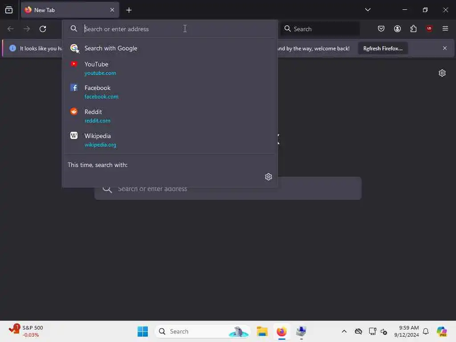Click youtube.com URL text

pos(100,73)
